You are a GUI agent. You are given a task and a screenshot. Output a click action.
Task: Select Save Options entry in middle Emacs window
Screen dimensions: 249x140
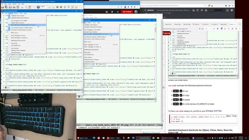88,58
